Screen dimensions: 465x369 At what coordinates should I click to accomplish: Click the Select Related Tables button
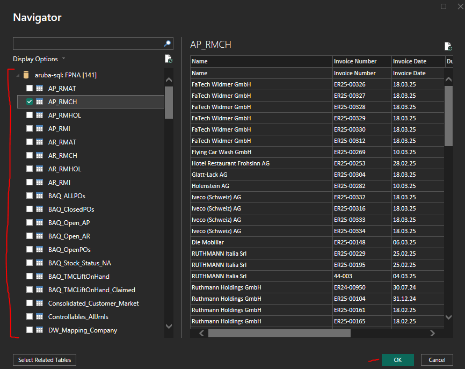click(x=45, y=360)
